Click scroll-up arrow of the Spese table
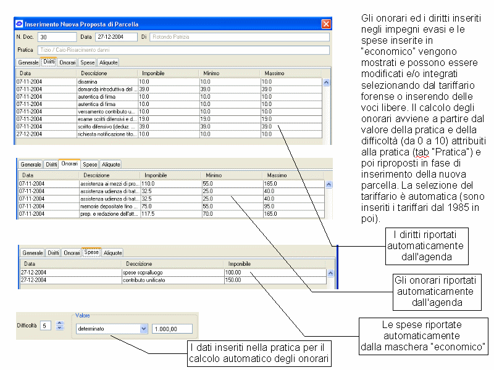 tap(330, 273)
